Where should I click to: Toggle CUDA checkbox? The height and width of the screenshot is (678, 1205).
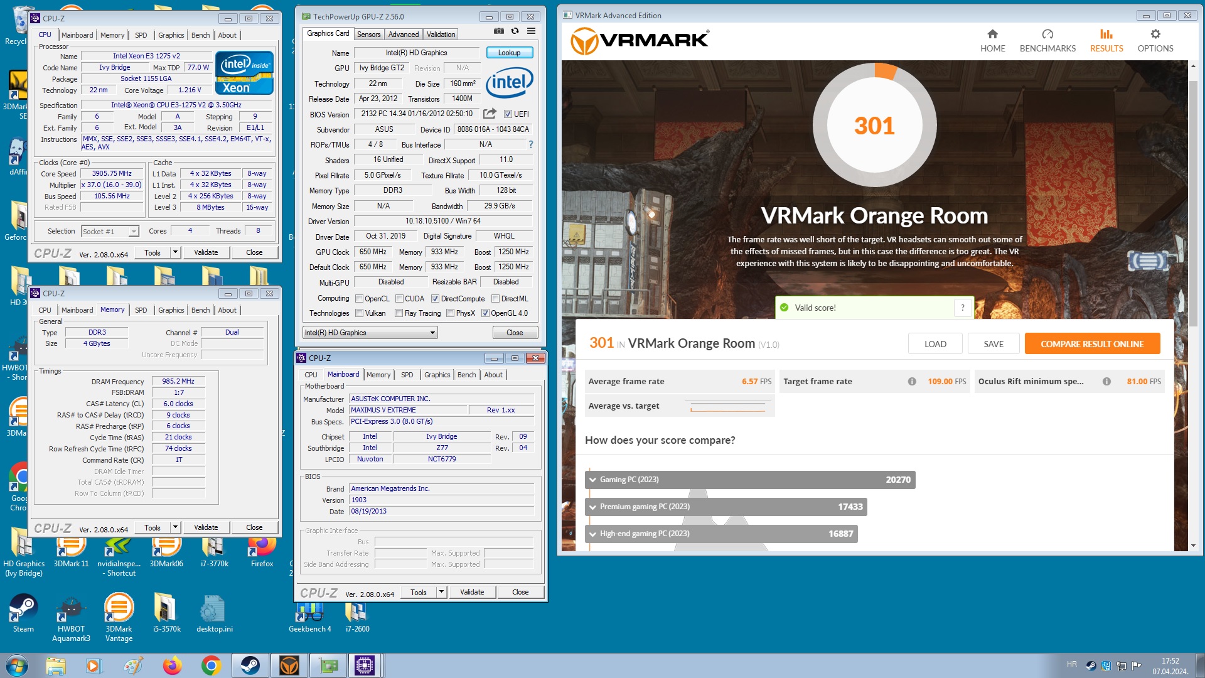pyautogui.click(x=399, y=299)
